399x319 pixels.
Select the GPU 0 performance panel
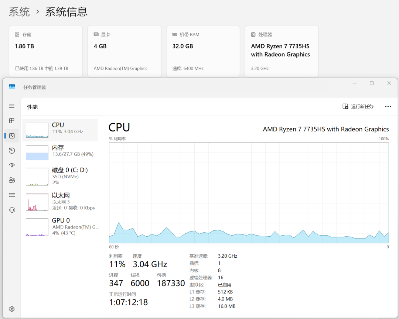point(59,227)
